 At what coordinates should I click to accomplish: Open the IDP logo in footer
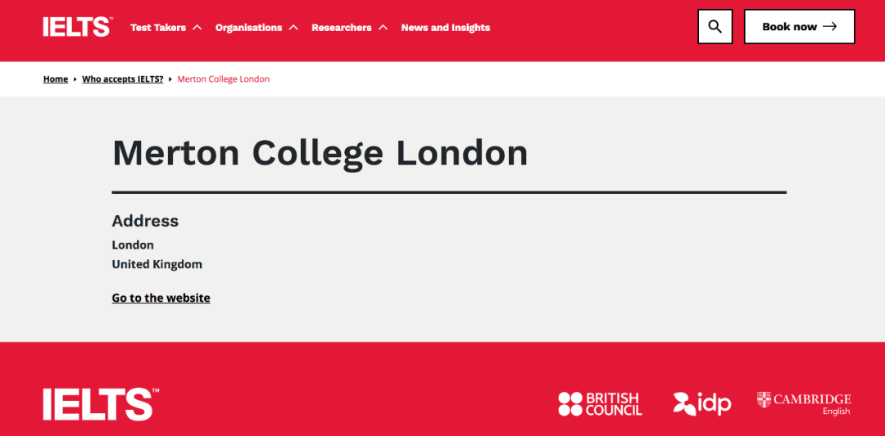tap(702, 403)
